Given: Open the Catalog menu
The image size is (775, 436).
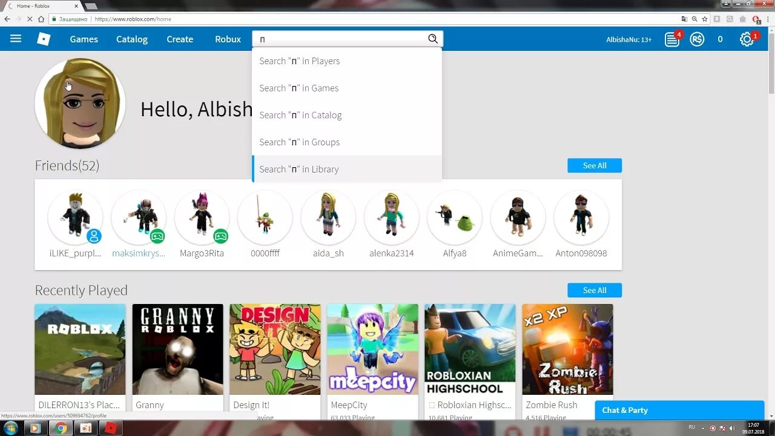Looking at the screenshot, I should point(132,39).
